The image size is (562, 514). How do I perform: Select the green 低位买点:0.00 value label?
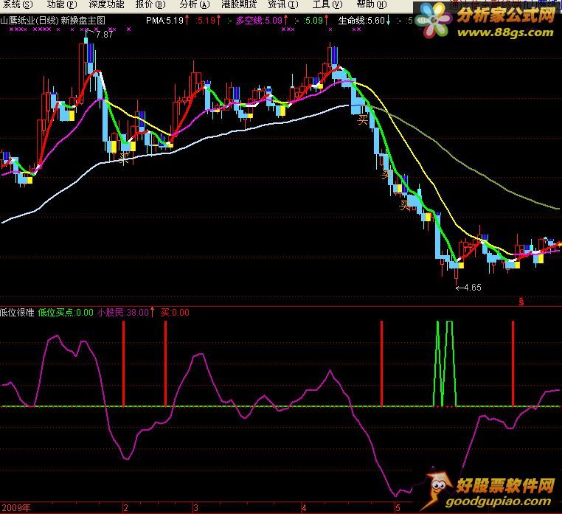click(x=66, y=313)
